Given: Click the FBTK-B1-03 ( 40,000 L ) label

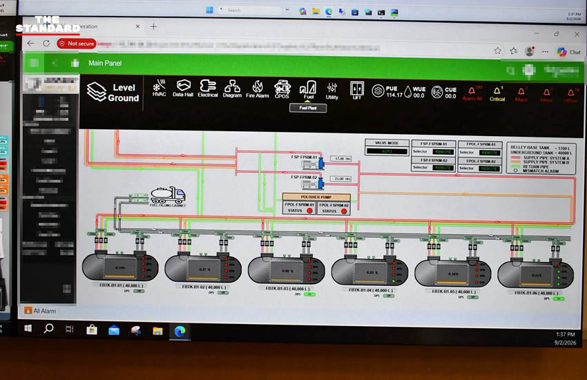Looking at the screenshot, I should coord(287,289).
